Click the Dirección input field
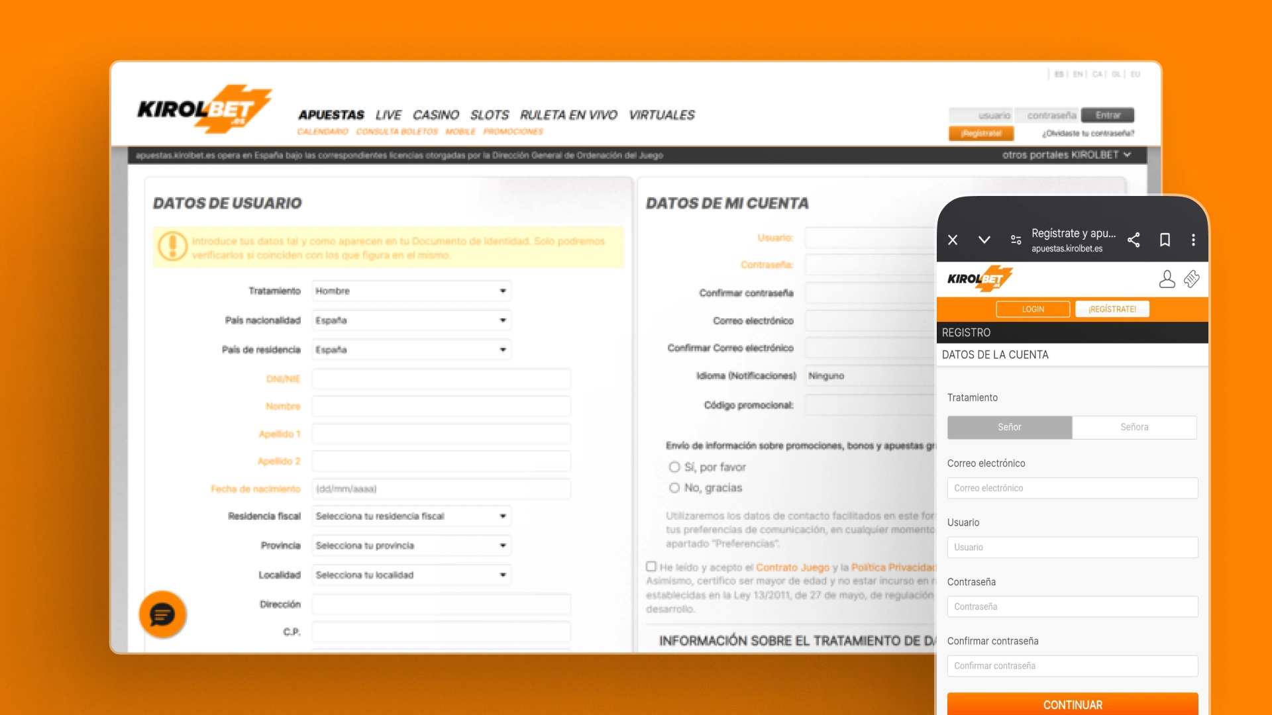 (441, 604)
